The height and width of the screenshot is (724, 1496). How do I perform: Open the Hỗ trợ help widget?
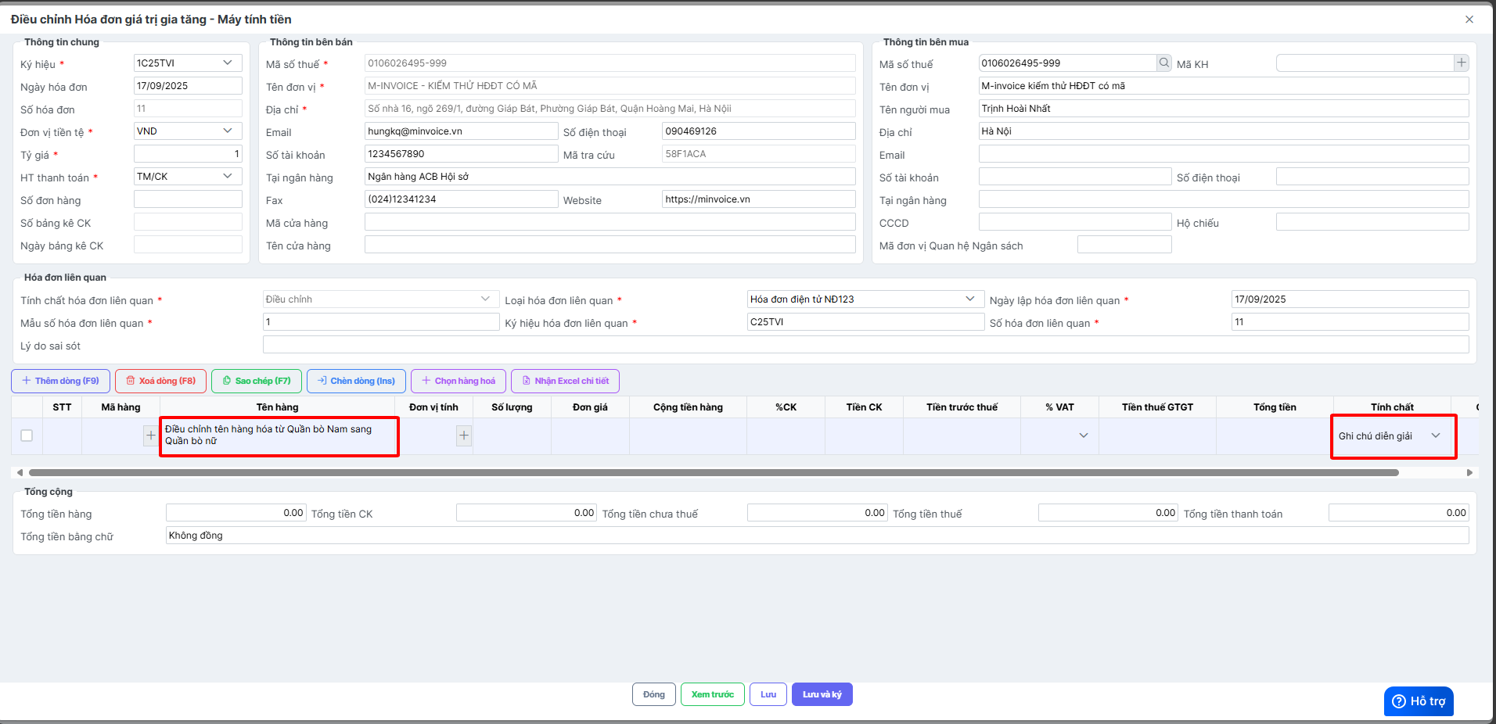1419,701
